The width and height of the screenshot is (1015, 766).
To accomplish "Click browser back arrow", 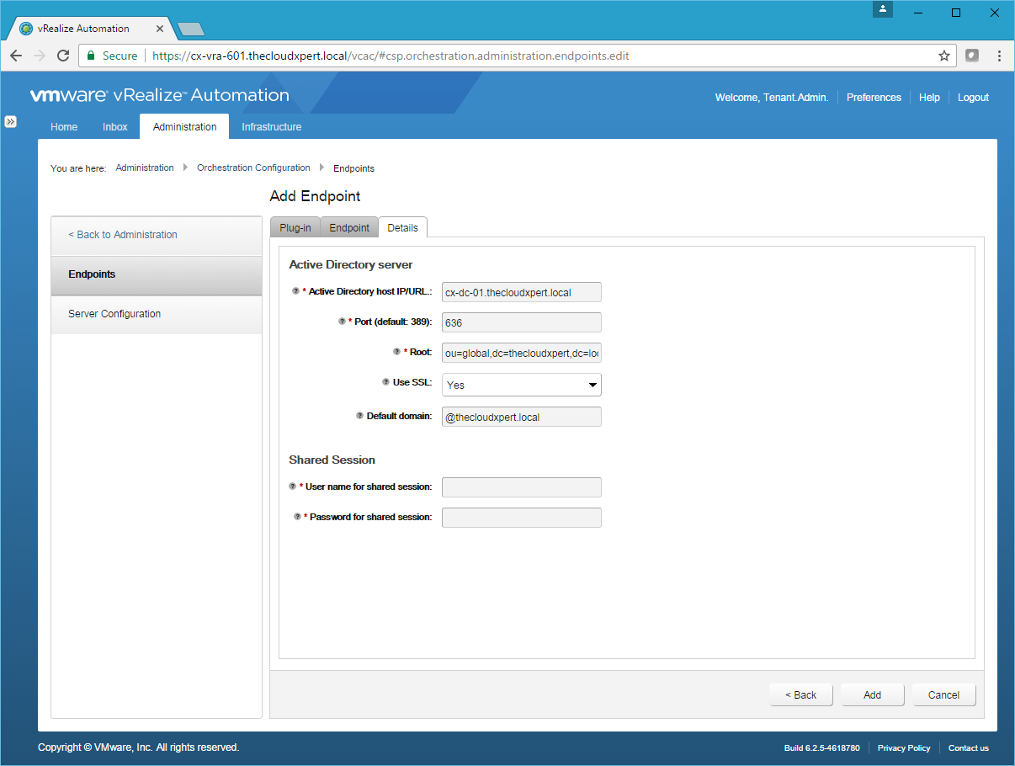I will [x=16, y=56].
